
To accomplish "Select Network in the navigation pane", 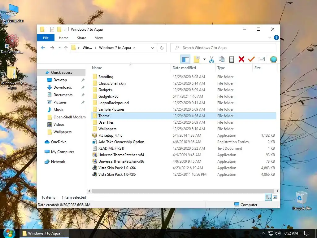I will pos(58,162).
